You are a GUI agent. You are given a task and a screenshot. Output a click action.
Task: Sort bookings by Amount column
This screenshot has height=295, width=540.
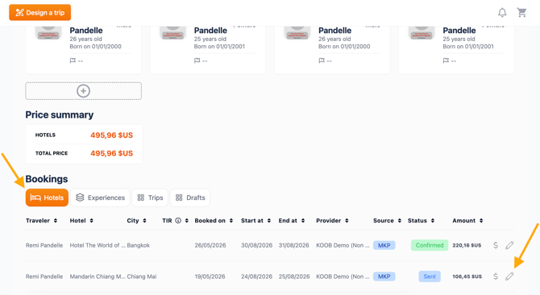pyautogui.click(x=467, y=221)
